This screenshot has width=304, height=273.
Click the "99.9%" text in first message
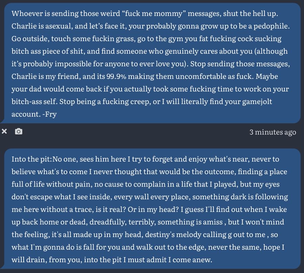[x=118, y=76]
